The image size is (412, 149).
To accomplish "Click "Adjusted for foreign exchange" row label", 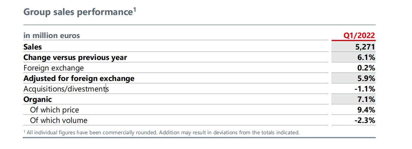I will (79, 79).
